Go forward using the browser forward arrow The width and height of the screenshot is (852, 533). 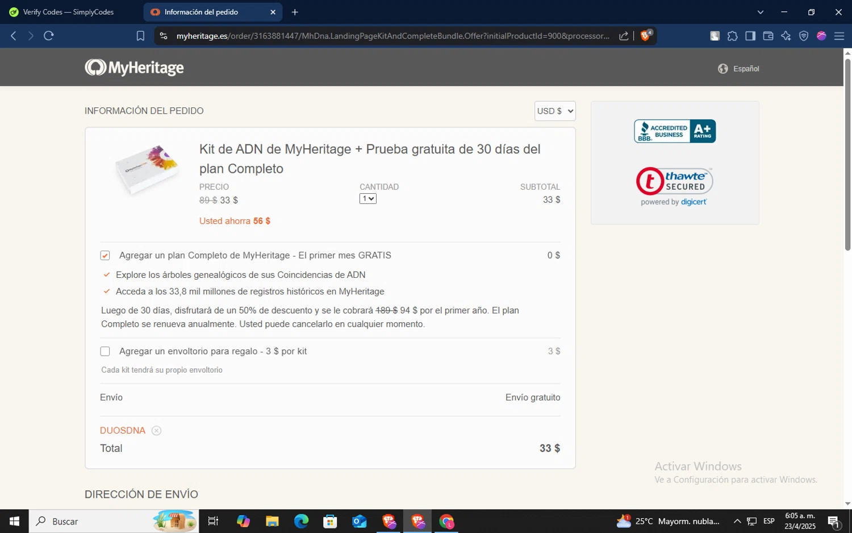click(x=31, y=36)
